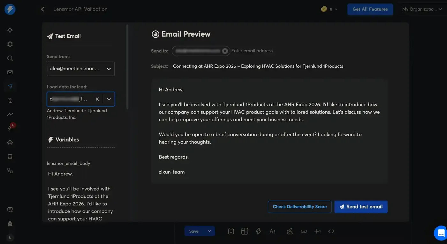The image size is (447, 244).
Task: Open the copy templates icon in sidebar
Action: tap(10, 100)
